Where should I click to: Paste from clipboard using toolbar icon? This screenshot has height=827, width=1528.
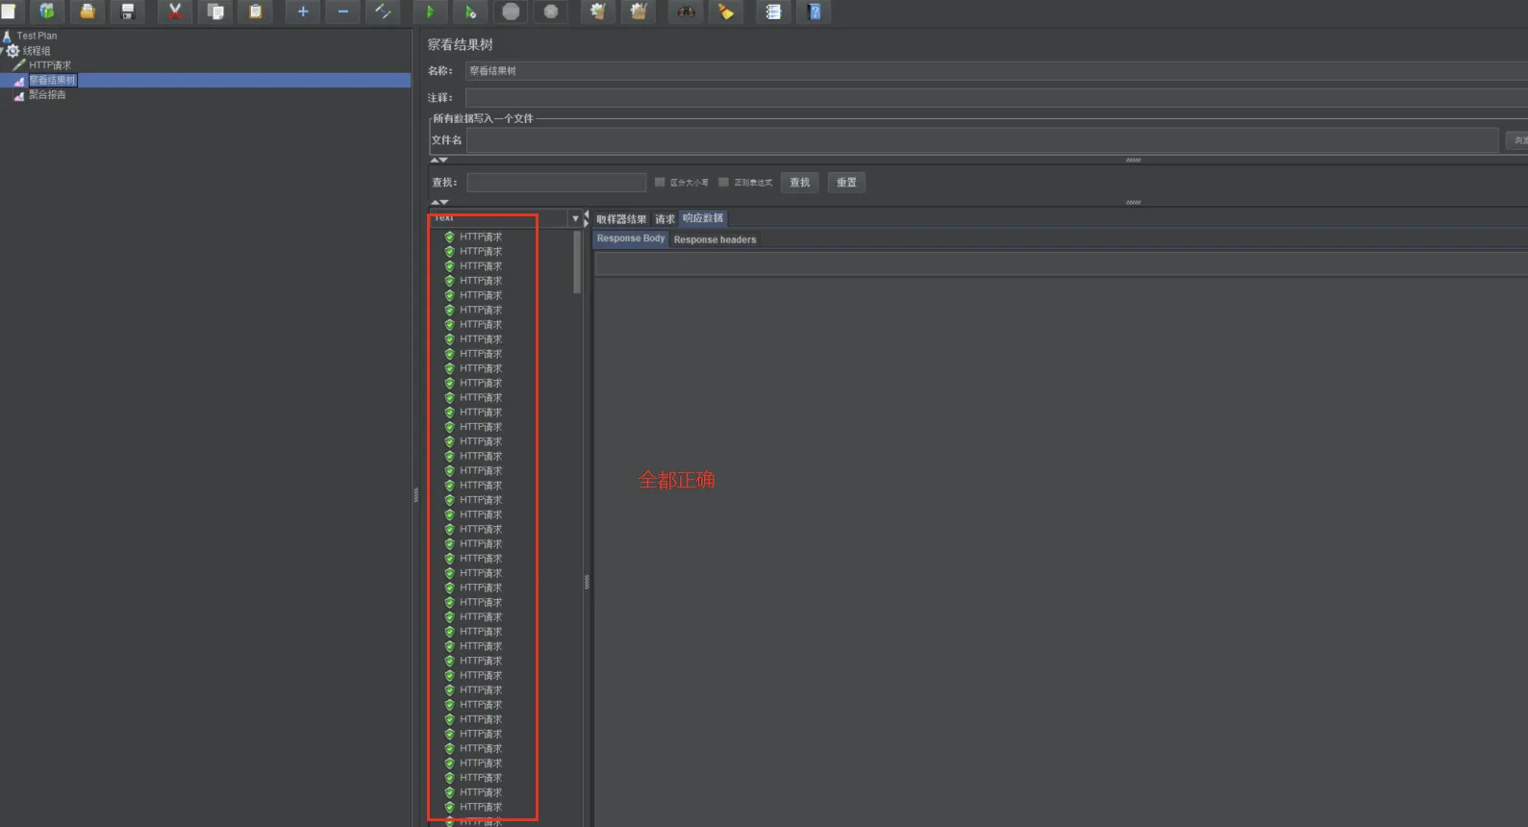256,12
